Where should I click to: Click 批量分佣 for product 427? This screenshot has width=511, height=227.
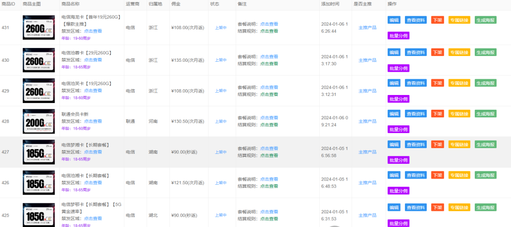point(398,160)
